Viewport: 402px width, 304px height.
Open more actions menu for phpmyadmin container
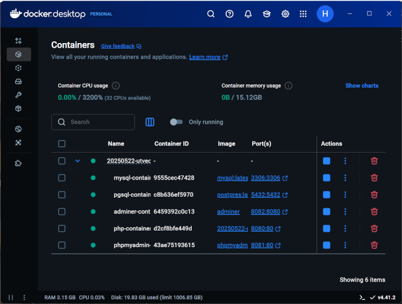click(345, 245)
